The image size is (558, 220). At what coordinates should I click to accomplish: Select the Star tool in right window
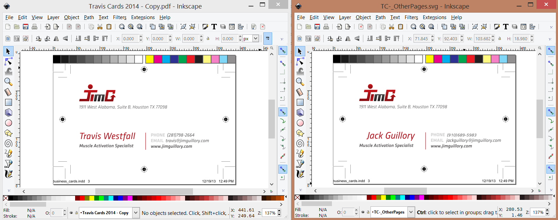[x=300, y=133]
